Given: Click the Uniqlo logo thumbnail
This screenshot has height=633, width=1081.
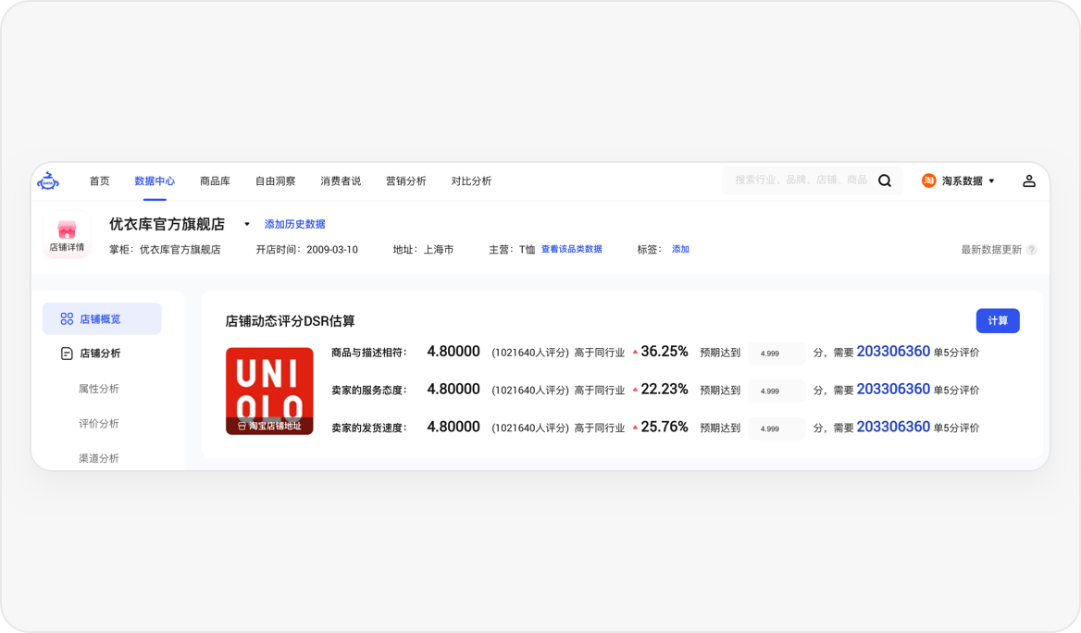Looking at the screenshot, I should (269, 391).
